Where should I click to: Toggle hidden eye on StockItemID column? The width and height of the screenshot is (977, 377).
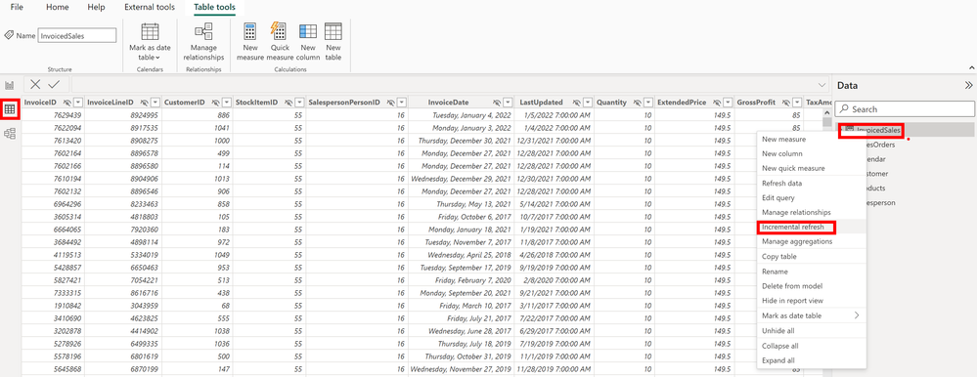pos(289,103)
